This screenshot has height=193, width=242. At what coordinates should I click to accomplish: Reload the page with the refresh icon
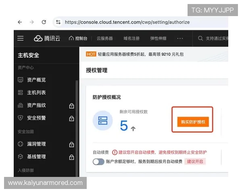(44, 22)
